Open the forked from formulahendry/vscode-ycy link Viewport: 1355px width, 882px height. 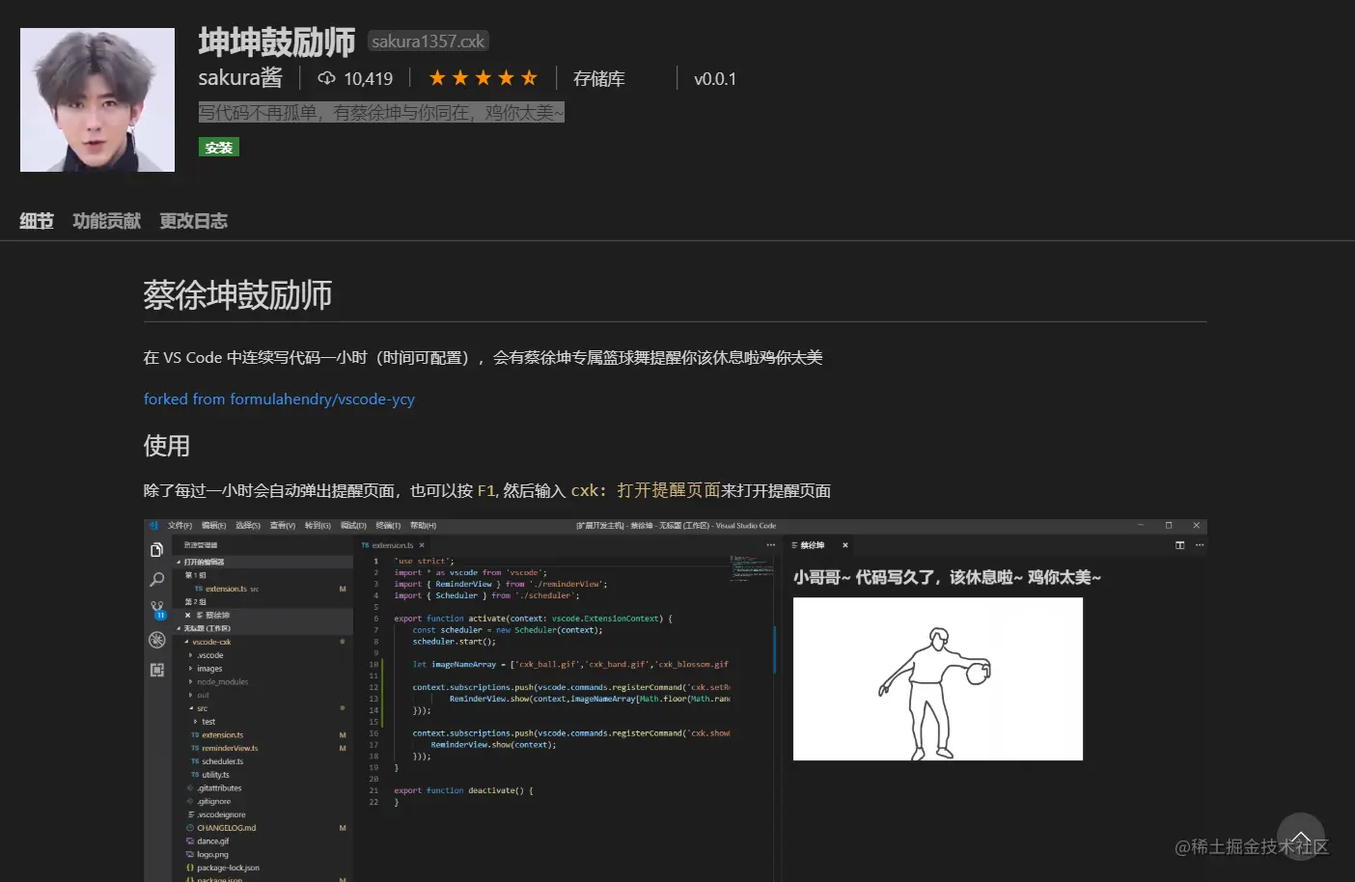(279, 400)
